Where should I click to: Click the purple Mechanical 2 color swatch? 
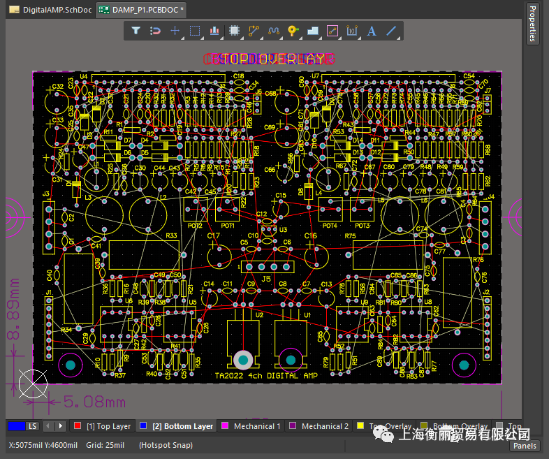click(293, 425)
